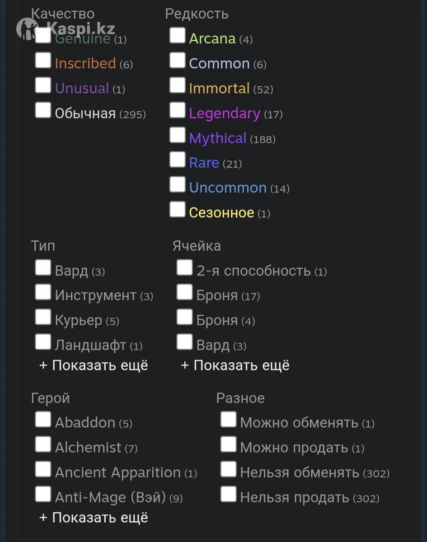This screenshot has height=542, width=427.
Task: Enable the Можно обменять filter
Action: [x=228, y=420]
